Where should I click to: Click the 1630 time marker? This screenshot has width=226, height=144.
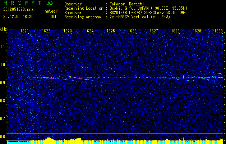pyautogui.click(x=218, y=31)
